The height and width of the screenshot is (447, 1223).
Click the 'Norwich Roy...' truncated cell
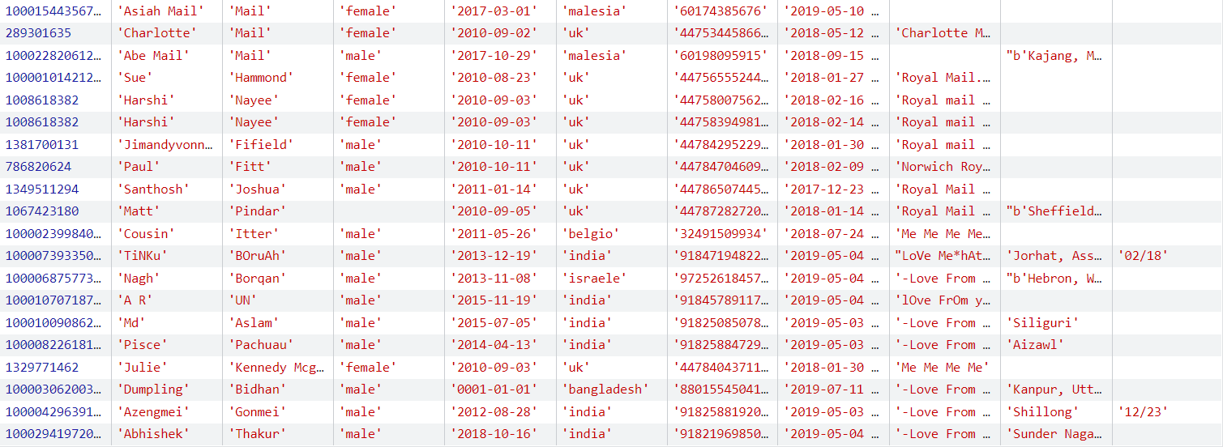point(943,167)
